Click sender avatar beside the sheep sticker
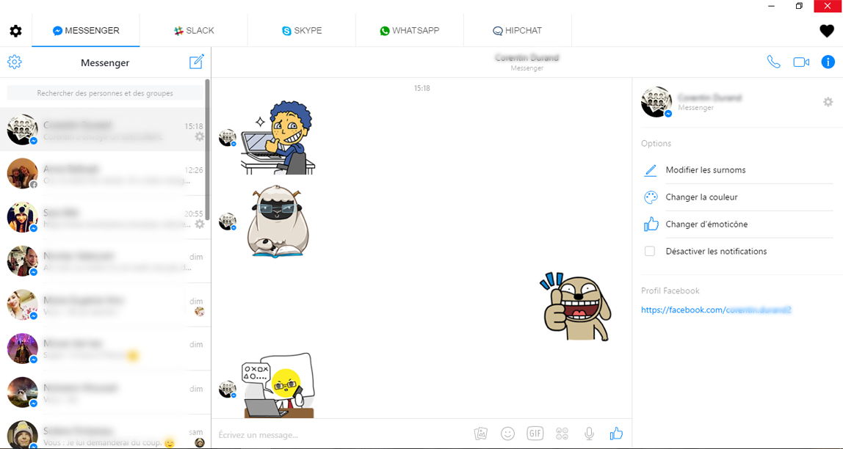The height and width of the screenshot is (449, 843). [228, 222]
